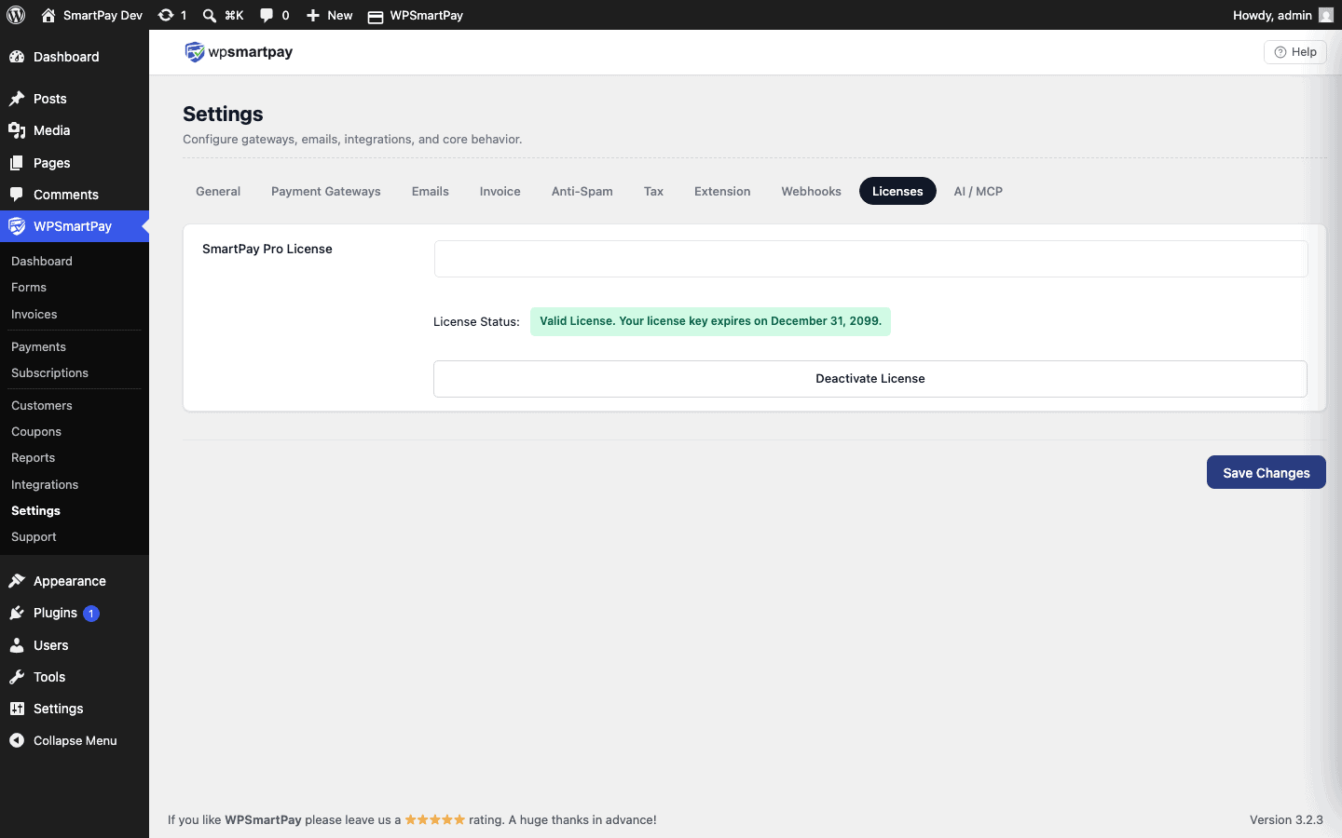Image resolution: width=1342 pixels, height=838 pixels.
Task: Select the Licenses tab
Action: point(897,191)
